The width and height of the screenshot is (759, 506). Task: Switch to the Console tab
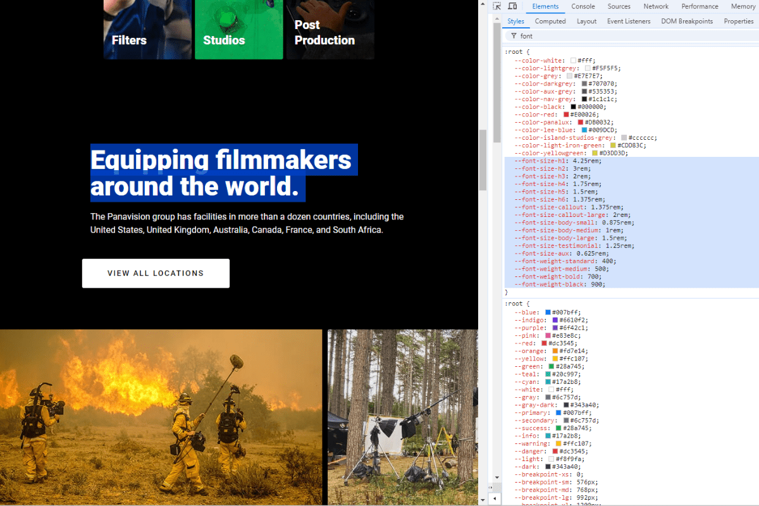pyautogui.click(x=583, y=6)
